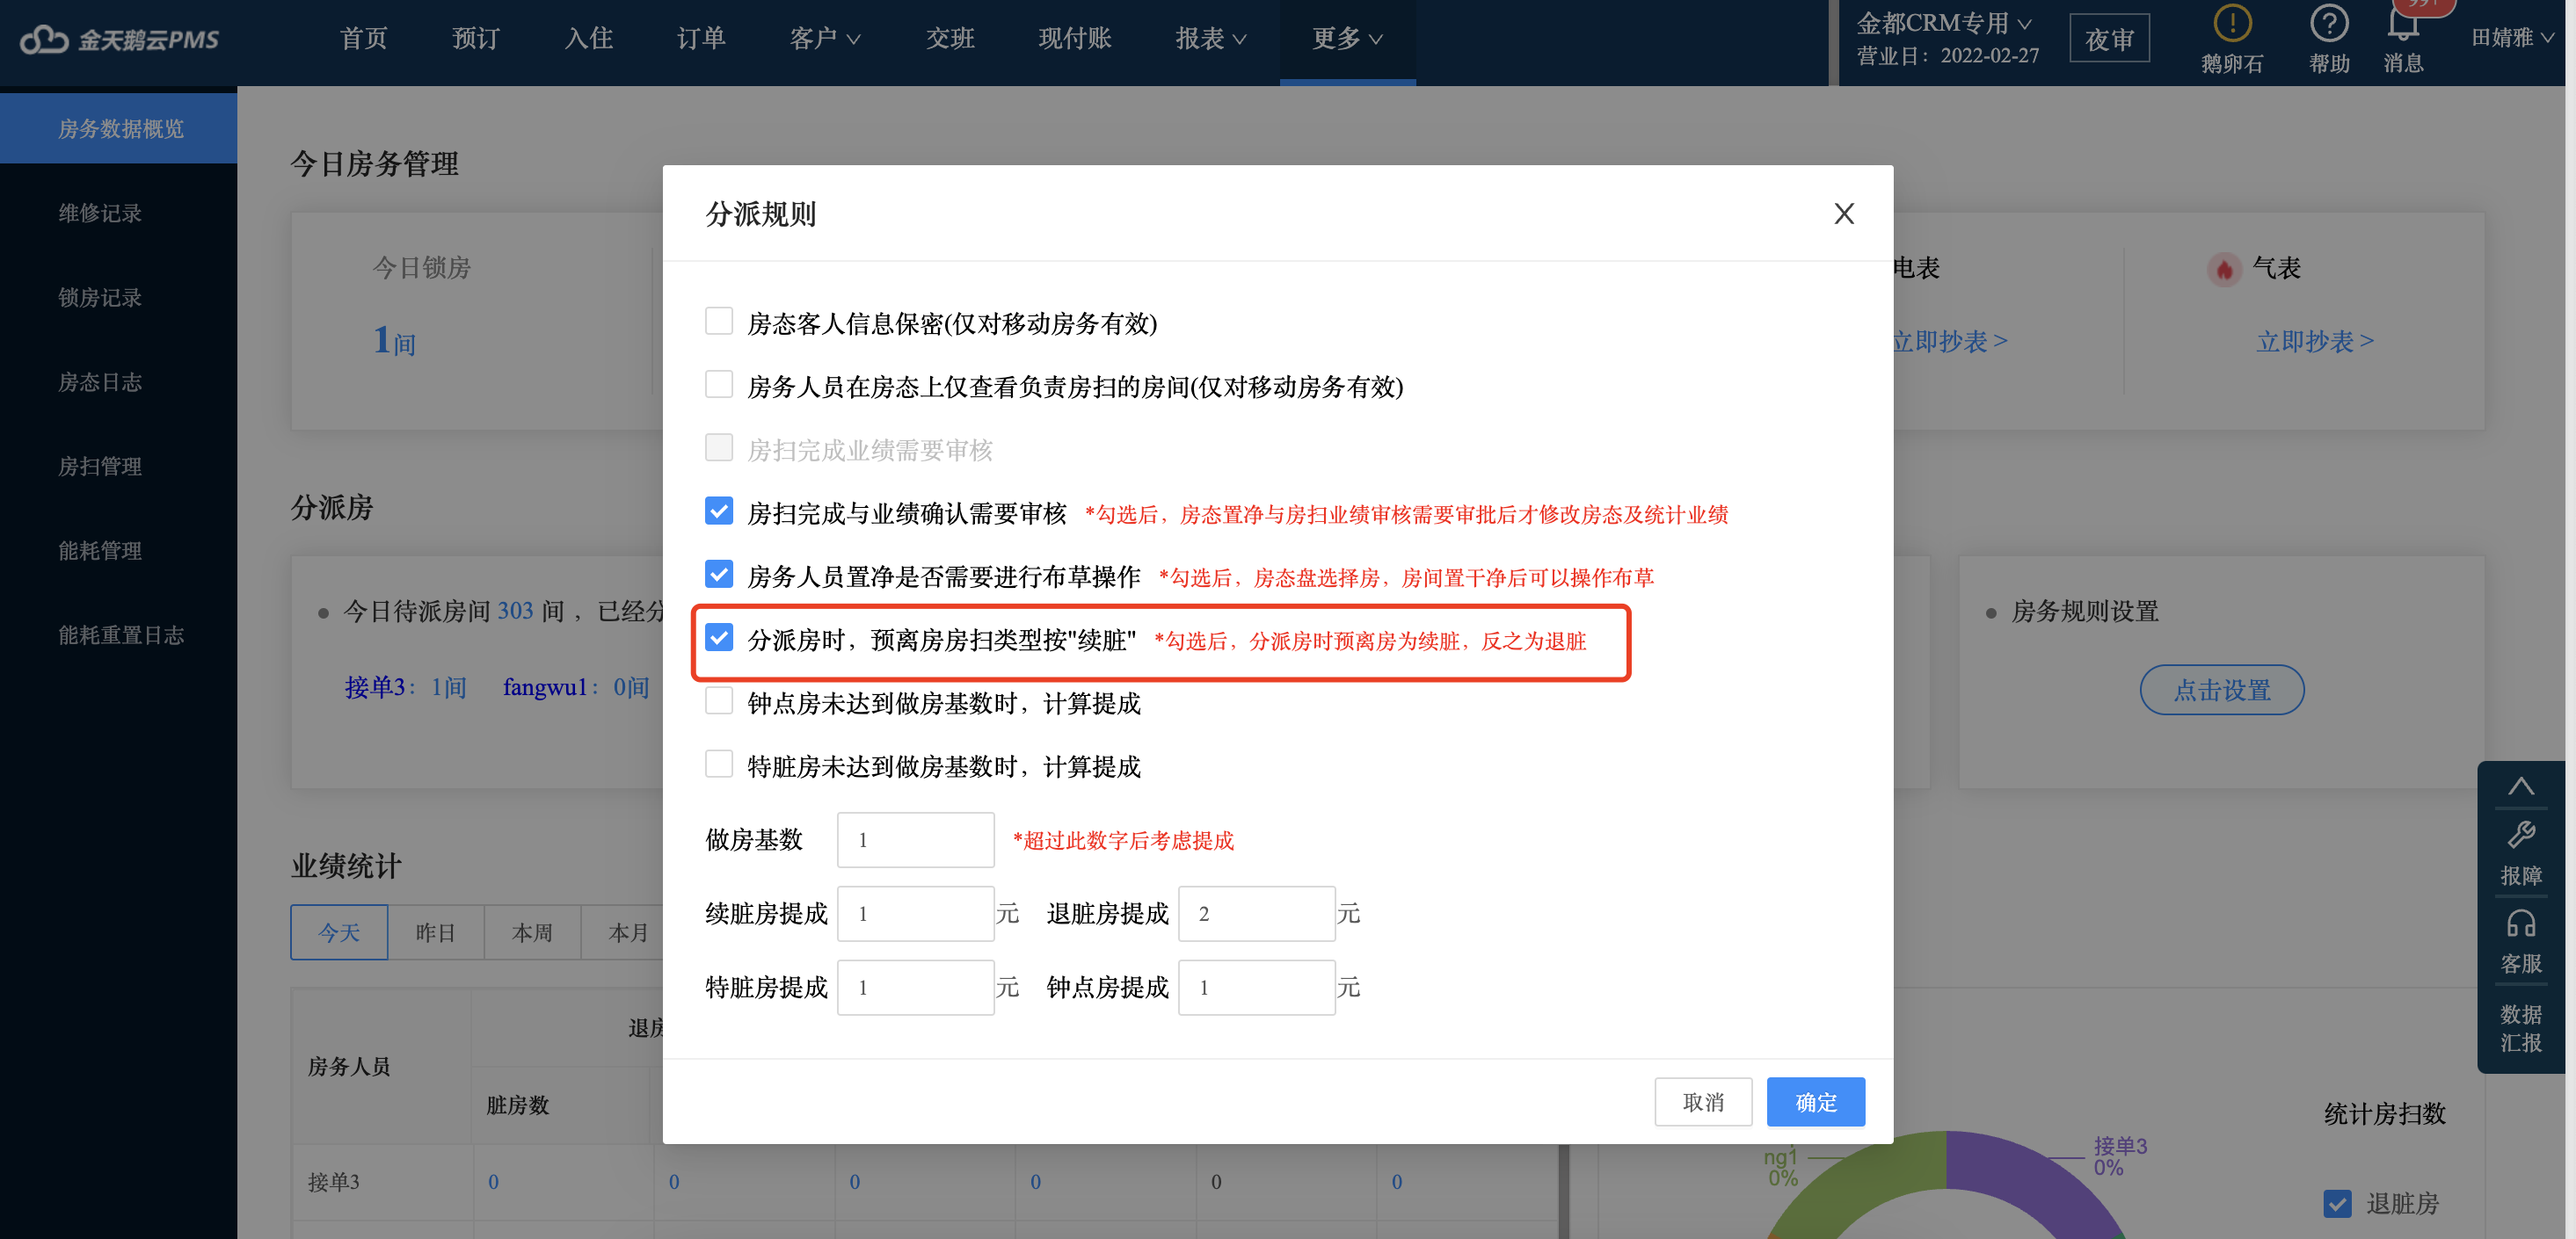Enable 特脏房未达到做房基数时计算提成 checkbox
Screen dimensions: 2576x1239
pyautogui.click(x=719, y=764)
